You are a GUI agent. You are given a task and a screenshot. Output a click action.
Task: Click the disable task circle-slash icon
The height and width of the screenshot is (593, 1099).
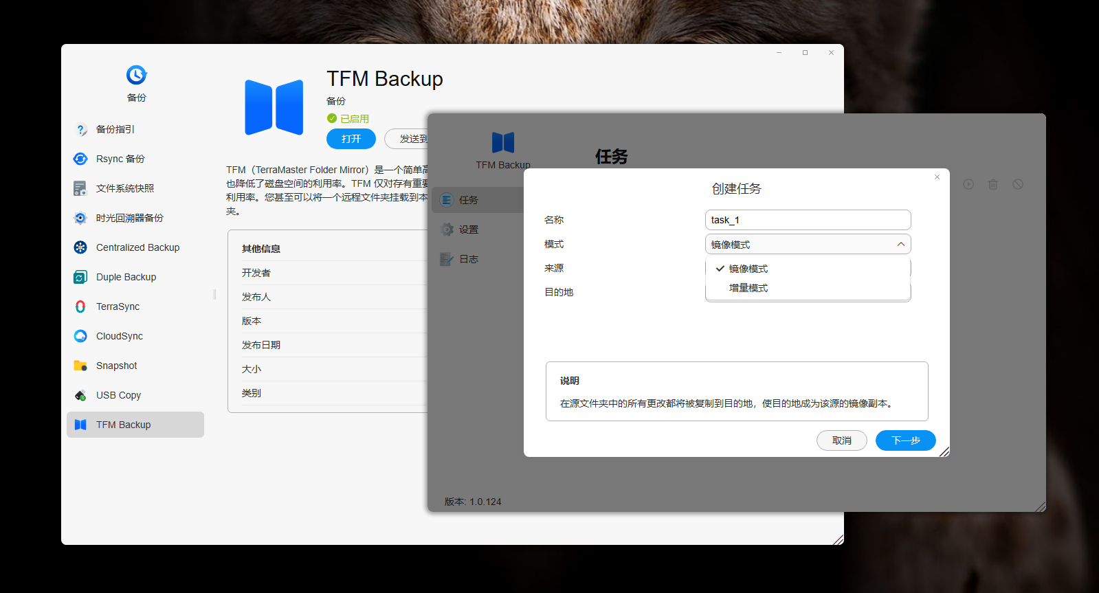tap(1018, 184)
